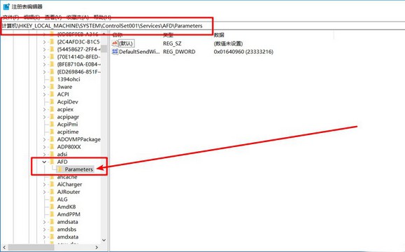Click the ACPI folder icon
Viewport: 405px width, 252px height.
(52, 94)
